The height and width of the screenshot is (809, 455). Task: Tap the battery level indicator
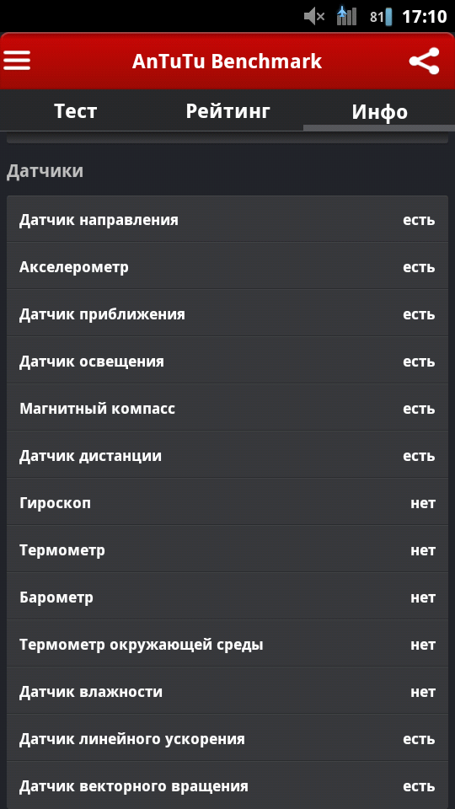pyautogui.click(x=381, y=17)
